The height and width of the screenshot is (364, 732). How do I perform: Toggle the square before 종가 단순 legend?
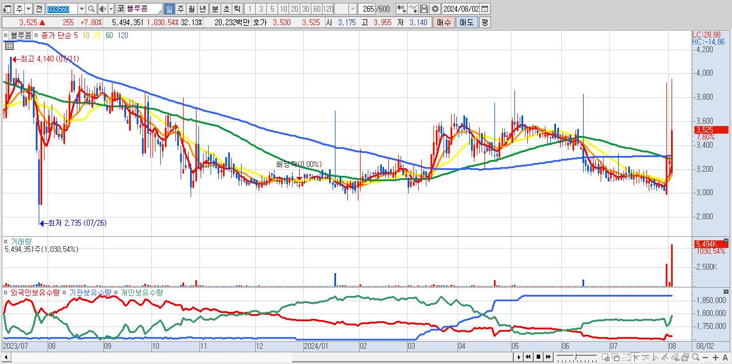click(36, 35)
